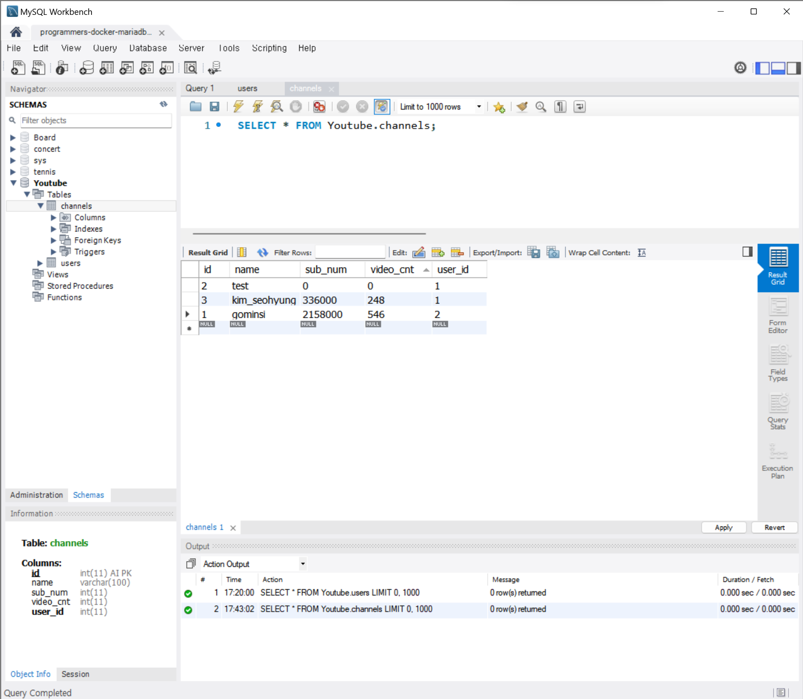Expand the concert schema
Viewport: 803px width, 699px height.
13,149
